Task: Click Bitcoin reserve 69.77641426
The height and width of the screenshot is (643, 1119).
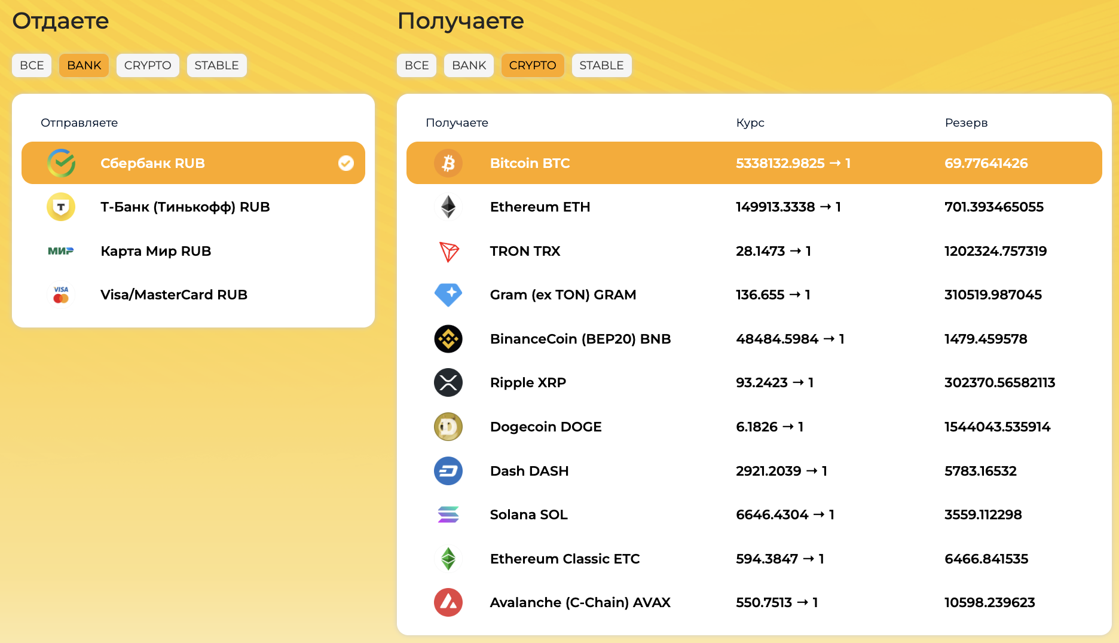Action: click(x=986, y=163)
